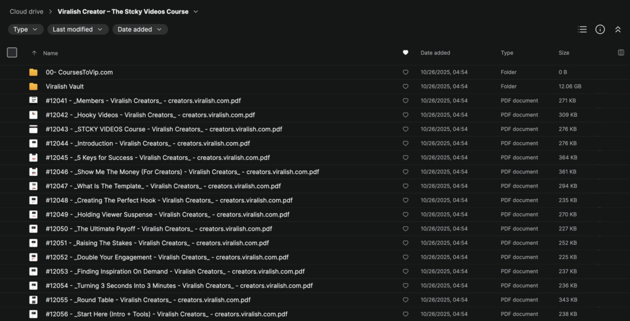Favorite the Viralish Vault folder
The height and width of the screenshot is (321, 630).
click(405, 86)
